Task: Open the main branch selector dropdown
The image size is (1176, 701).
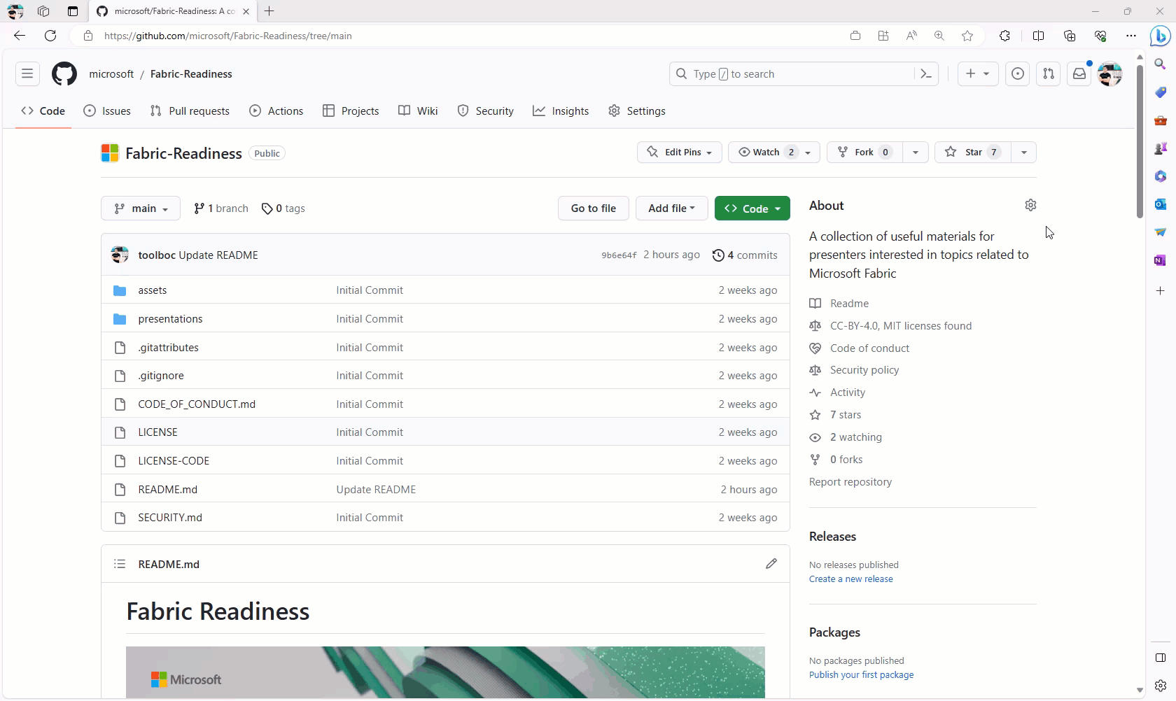Action: click(140, 208)
